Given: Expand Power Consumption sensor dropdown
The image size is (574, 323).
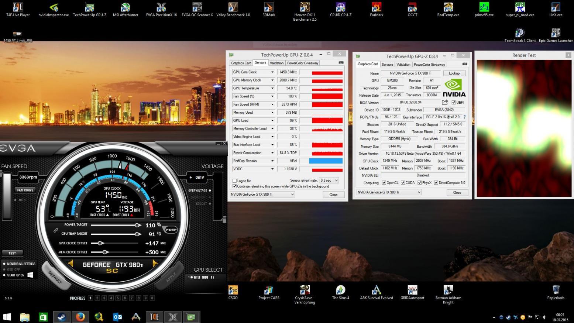Looking at the screenshot, I should (272, 153).
